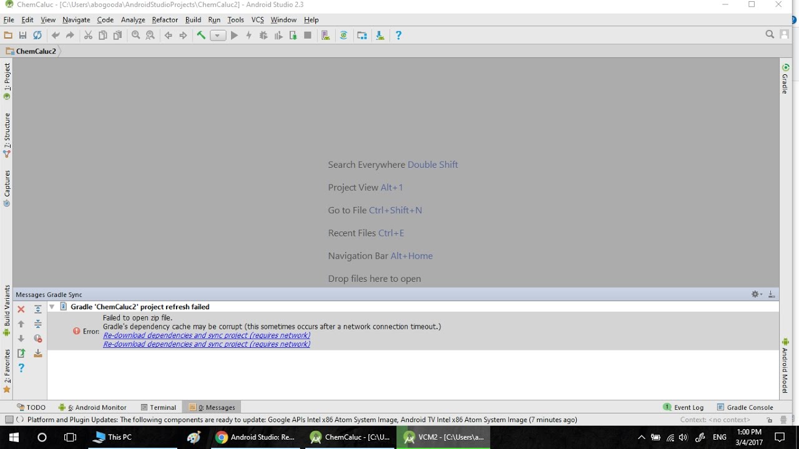Open the SDK Manager icon
Image resolution: width=799 pixels, height=449 pixels.
[x=380, y=36]
